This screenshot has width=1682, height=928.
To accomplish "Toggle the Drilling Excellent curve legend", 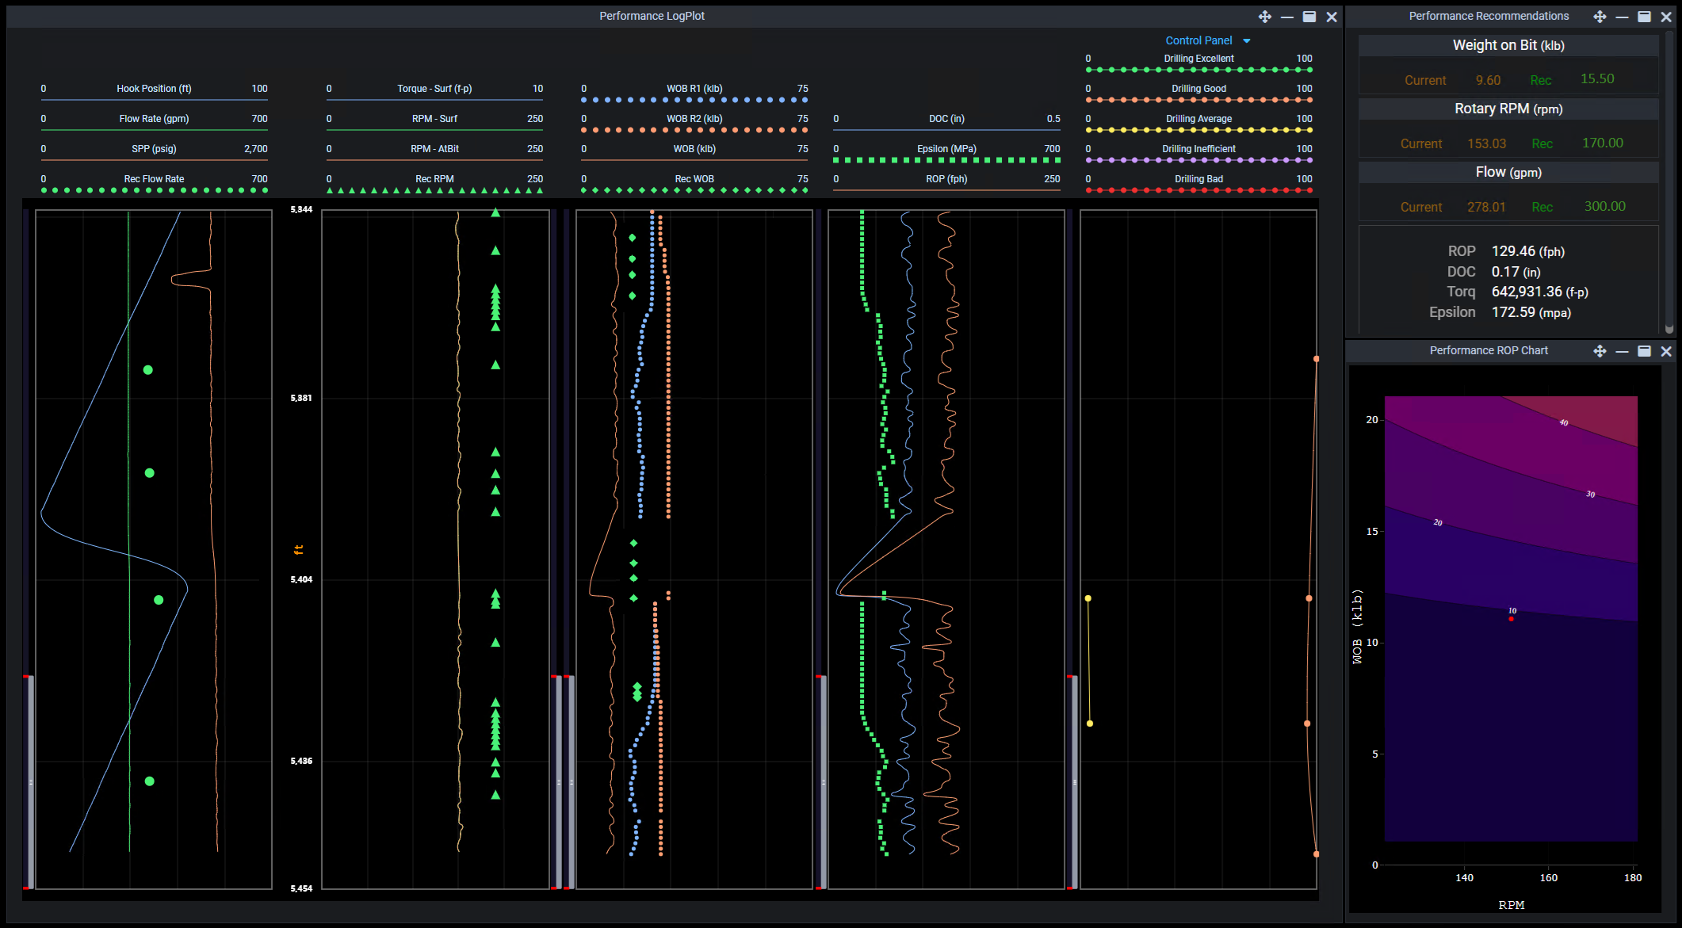I will (x=1199, y=58).
